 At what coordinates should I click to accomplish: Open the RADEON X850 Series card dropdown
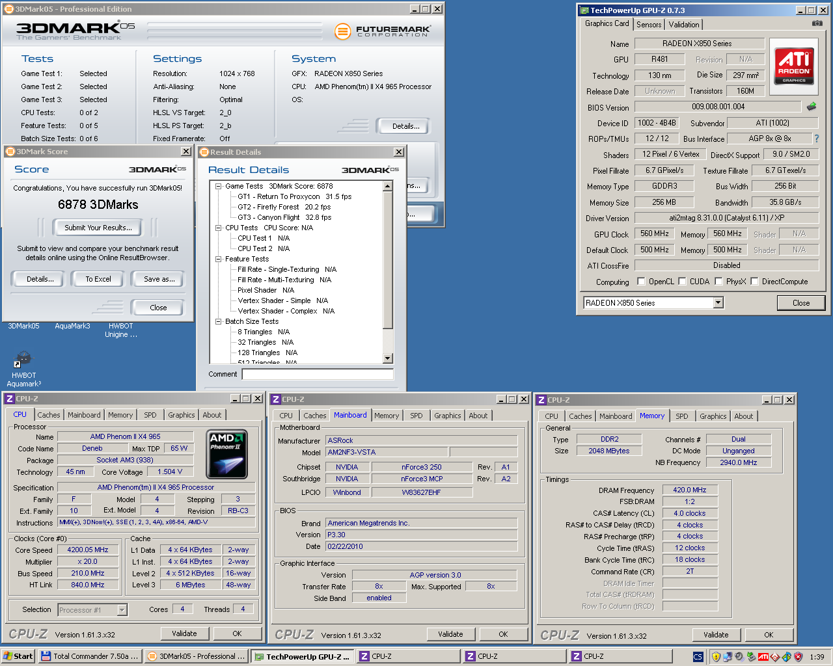click(718, 302)
